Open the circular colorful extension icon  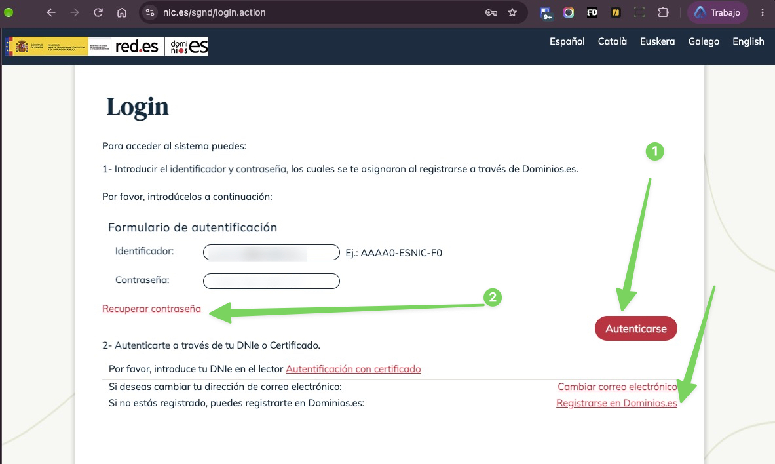(569, 12)
